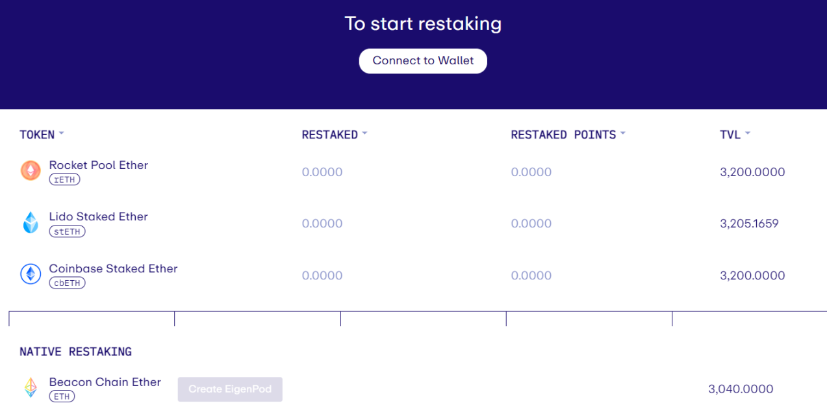
Task: Click the Coinbase Staked Ether name
Action: (x=113, y=268)
